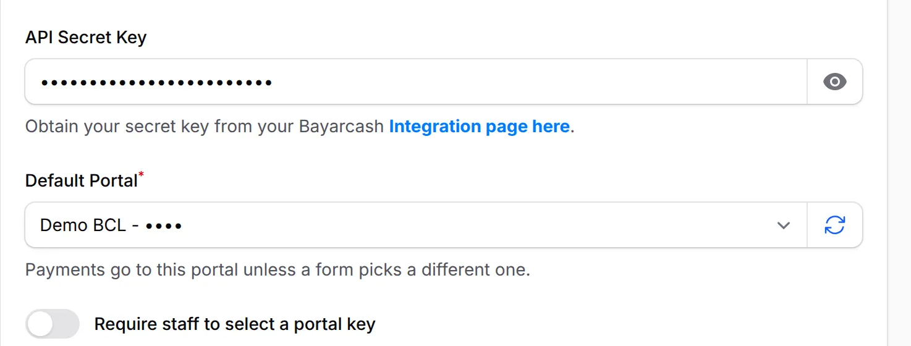The width and height of the screenshot is (911, 346).
Task: Click the empty area right of the secret key dots
Action: tap(538, 82)
